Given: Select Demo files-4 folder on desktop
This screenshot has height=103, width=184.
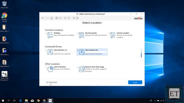Looking at the screenshot, I should click(x=4, y=63).
